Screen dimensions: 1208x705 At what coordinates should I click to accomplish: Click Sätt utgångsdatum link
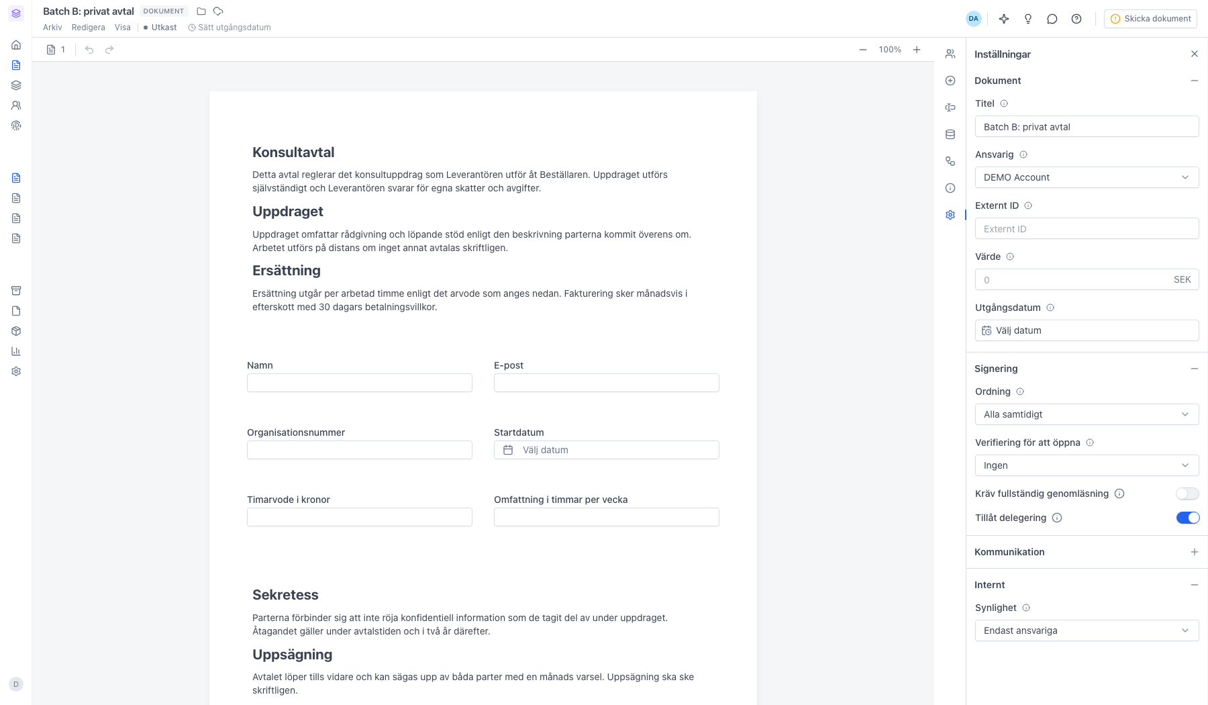230,28
